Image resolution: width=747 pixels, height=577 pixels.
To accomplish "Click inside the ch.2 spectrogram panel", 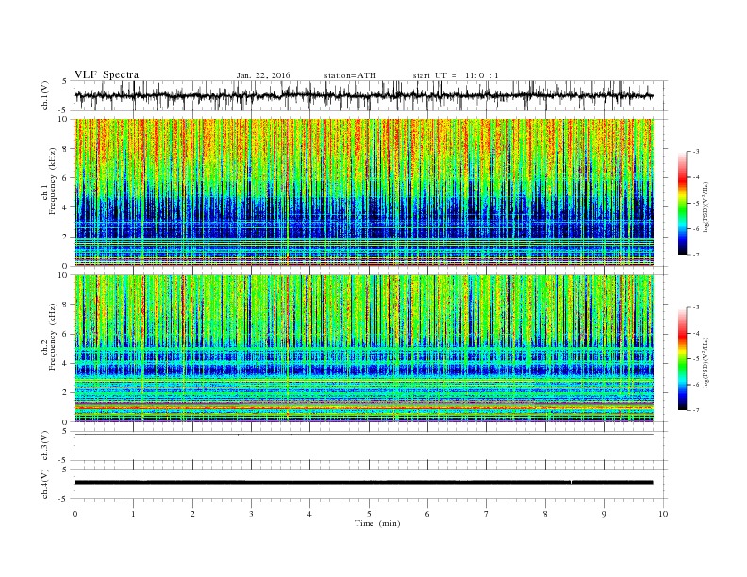I will click(x=363, y=349).
